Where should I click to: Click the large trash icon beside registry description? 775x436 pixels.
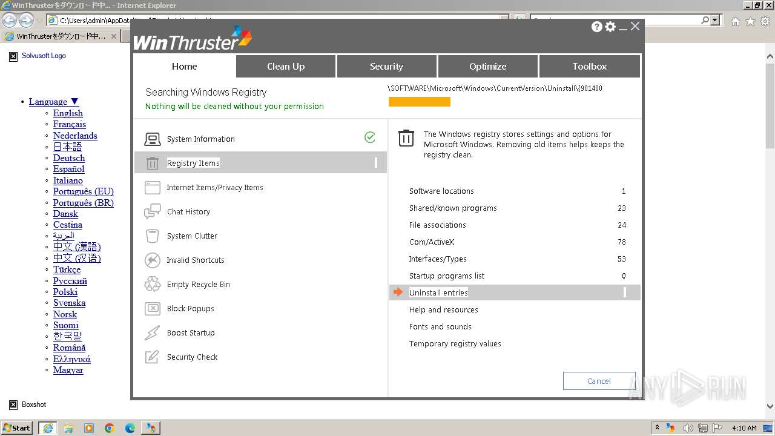point(406,138)
